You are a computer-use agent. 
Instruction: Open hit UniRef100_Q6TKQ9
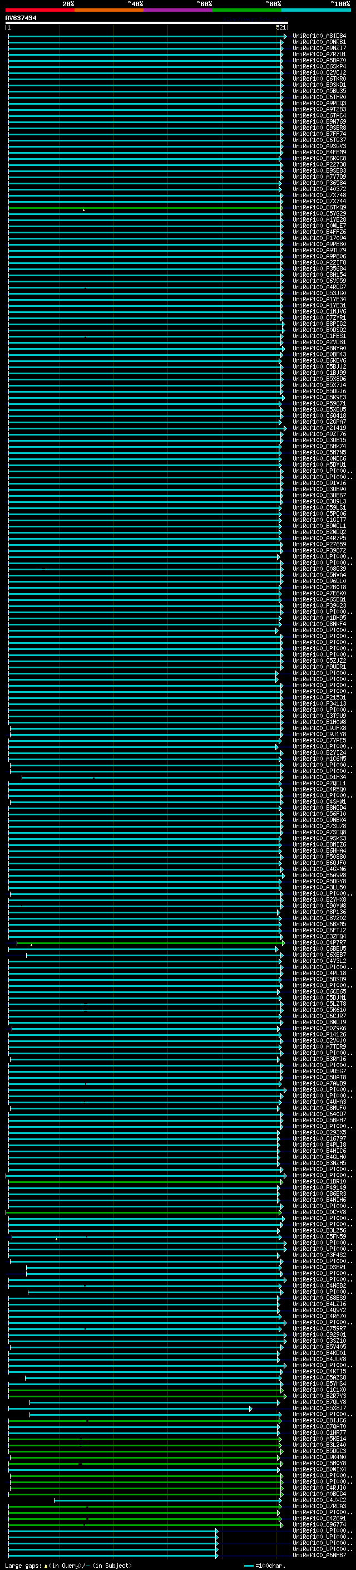tap(319, 207)
